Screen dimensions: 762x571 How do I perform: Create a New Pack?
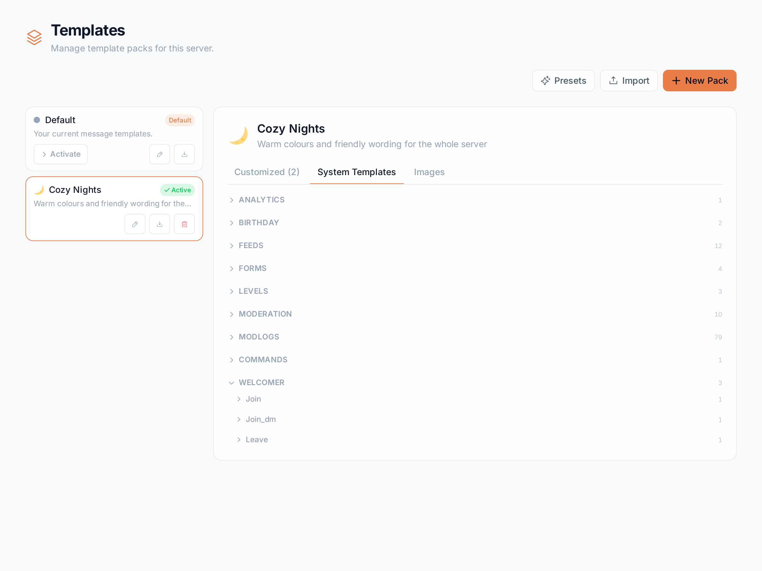(699, 81)
